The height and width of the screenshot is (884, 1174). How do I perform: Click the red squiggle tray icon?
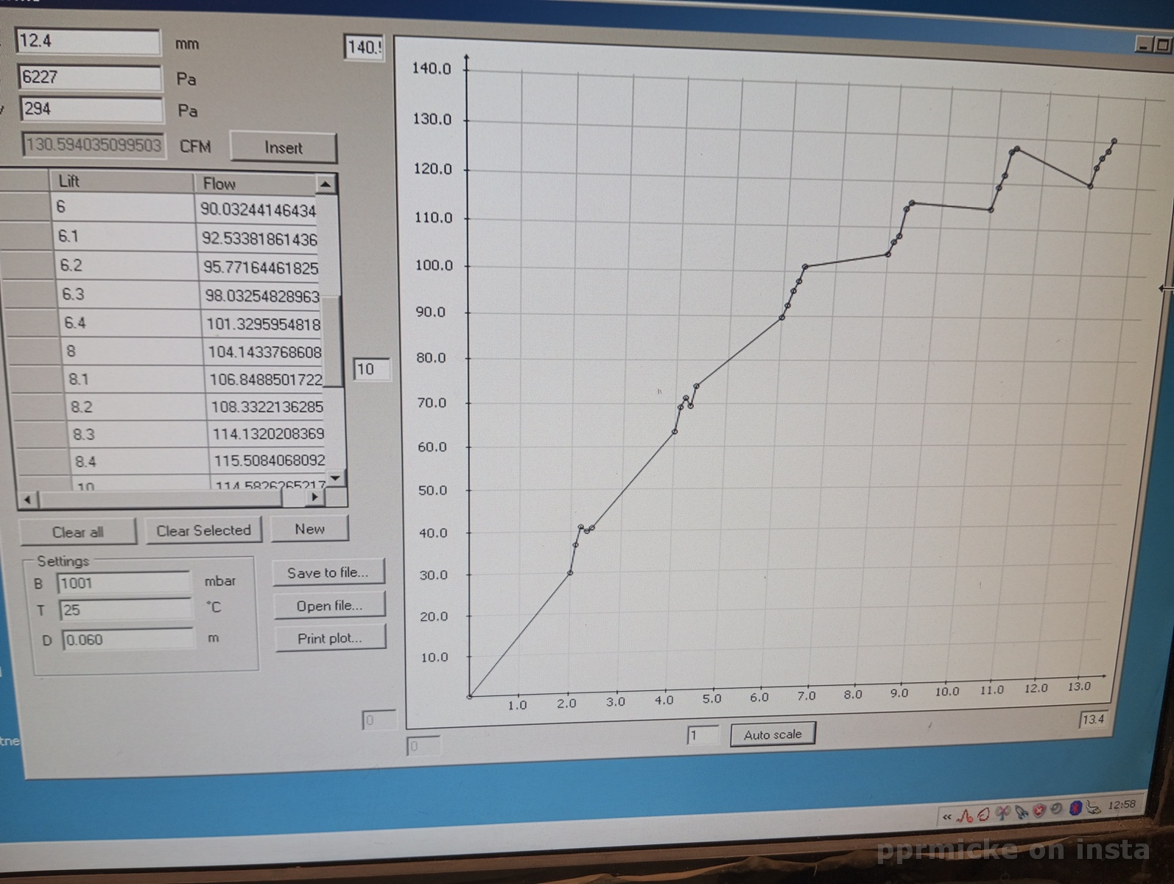coord(965,816)
